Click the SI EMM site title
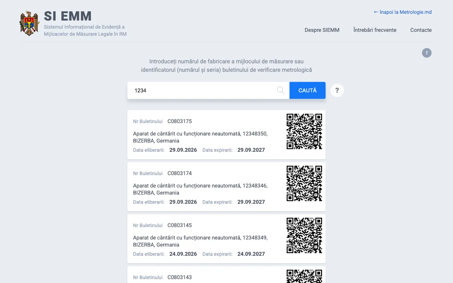 pos(68,16)
